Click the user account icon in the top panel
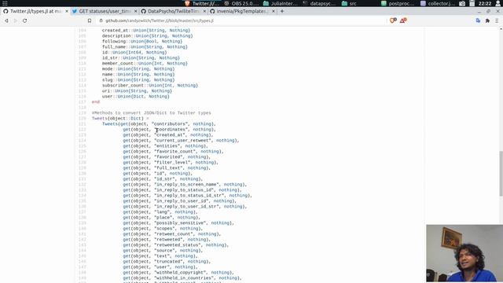Image resolution: width=503 pixels, height=283 pixels. [x=498, y=3]
